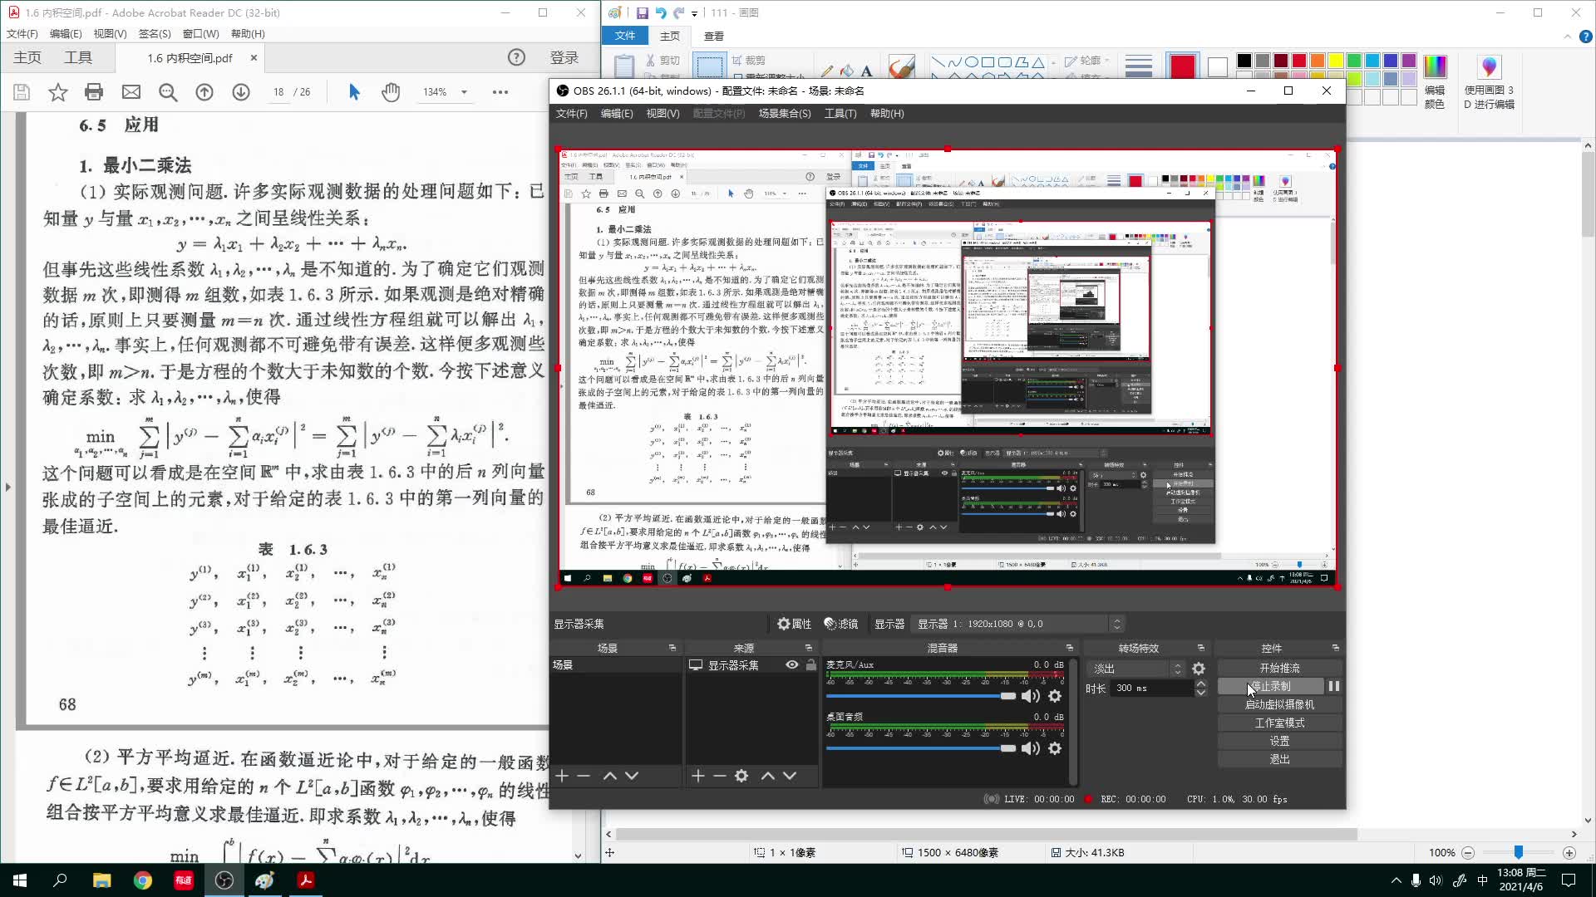Go to previous page with up arrow
The width and height of the screenshot is (1596, 897).
[x=204, y=92]
